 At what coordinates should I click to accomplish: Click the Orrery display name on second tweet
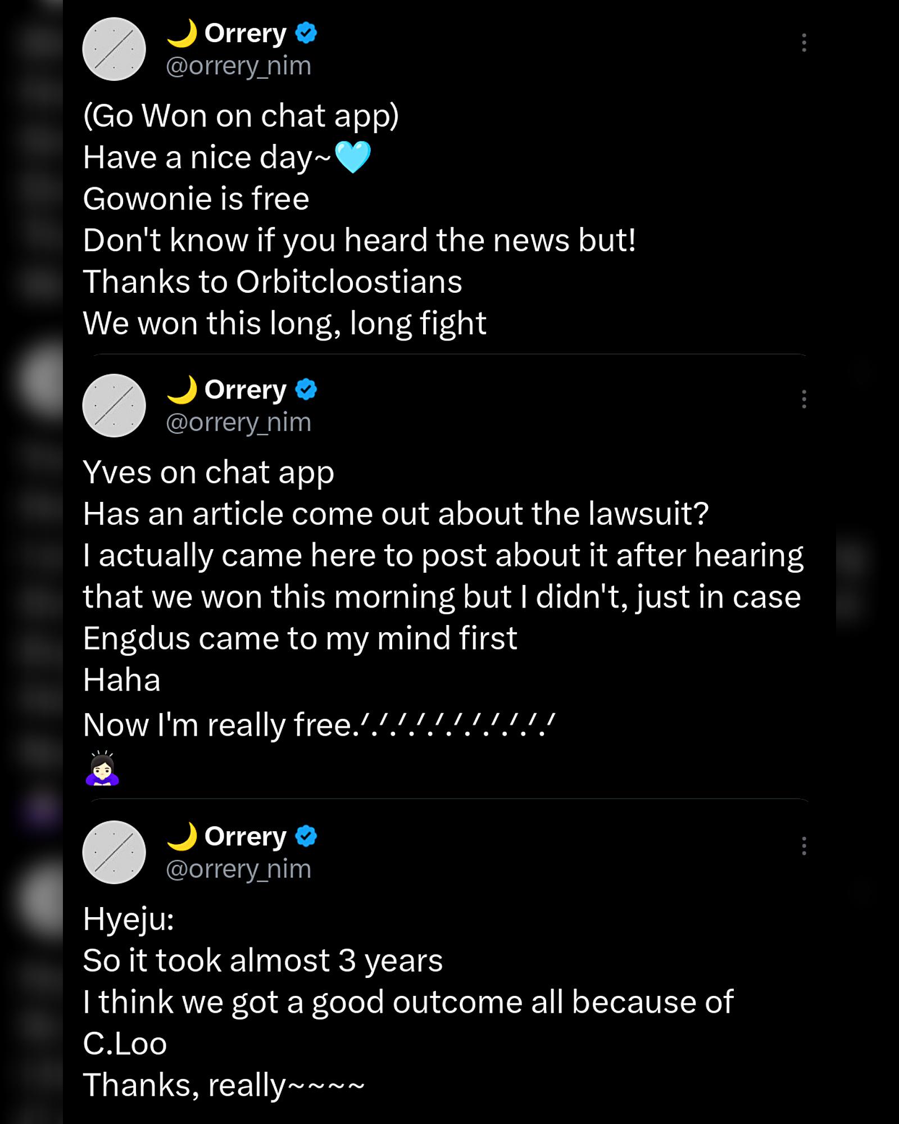246,389
